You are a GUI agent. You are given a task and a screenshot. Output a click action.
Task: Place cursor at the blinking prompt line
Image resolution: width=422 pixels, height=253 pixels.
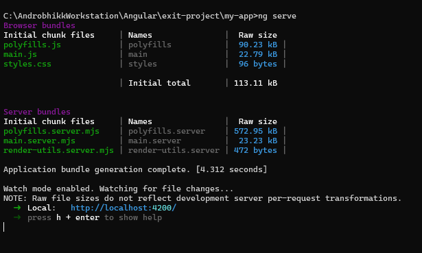coord(3,227)
